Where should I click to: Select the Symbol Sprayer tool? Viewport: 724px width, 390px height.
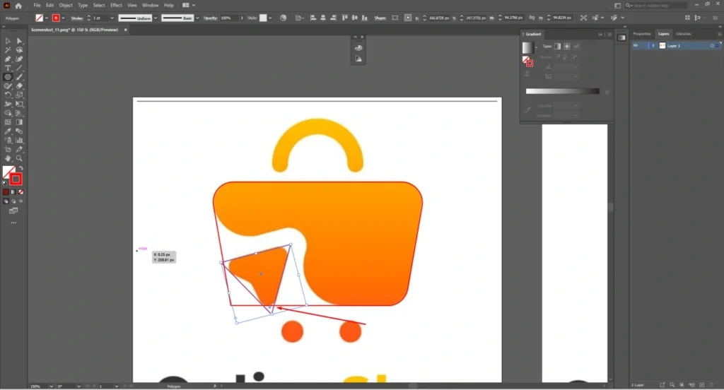click(x=8, y=141)
